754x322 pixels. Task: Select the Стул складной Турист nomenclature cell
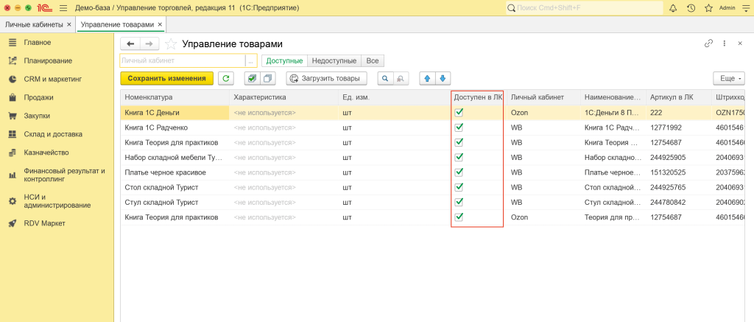[175, 202]
